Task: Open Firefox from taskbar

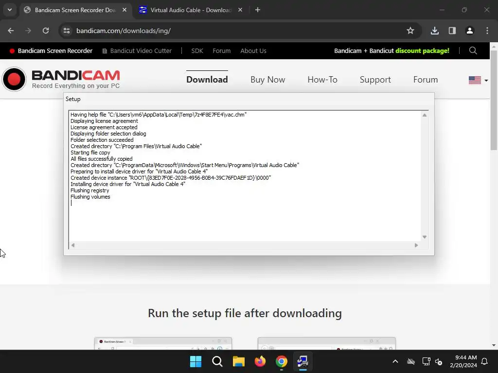Action: 260,361
